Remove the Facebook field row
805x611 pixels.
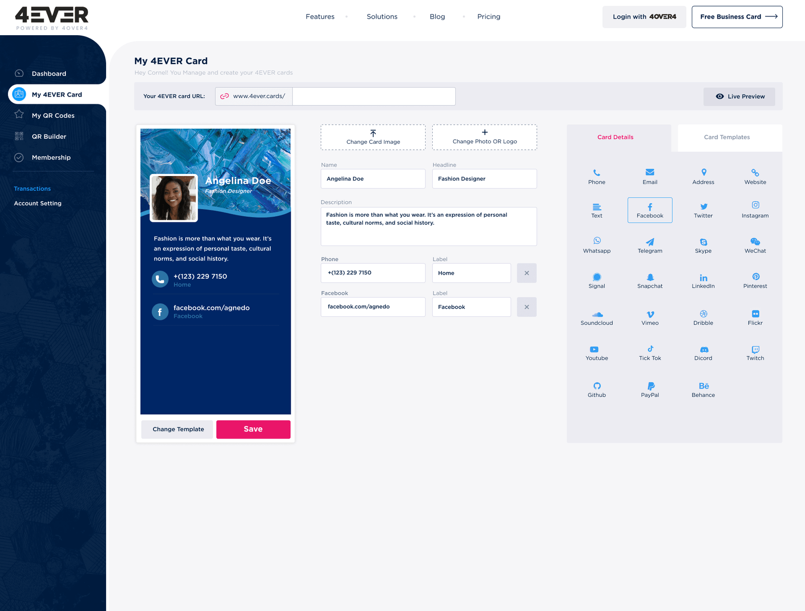pos(526,307)
